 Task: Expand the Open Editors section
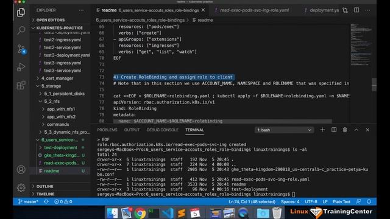[51, 20]
